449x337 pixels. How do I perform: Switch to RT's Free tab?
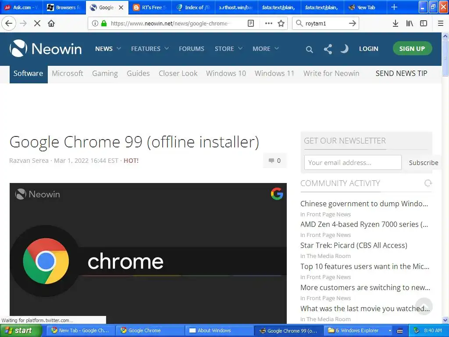(x=150, y=7)
